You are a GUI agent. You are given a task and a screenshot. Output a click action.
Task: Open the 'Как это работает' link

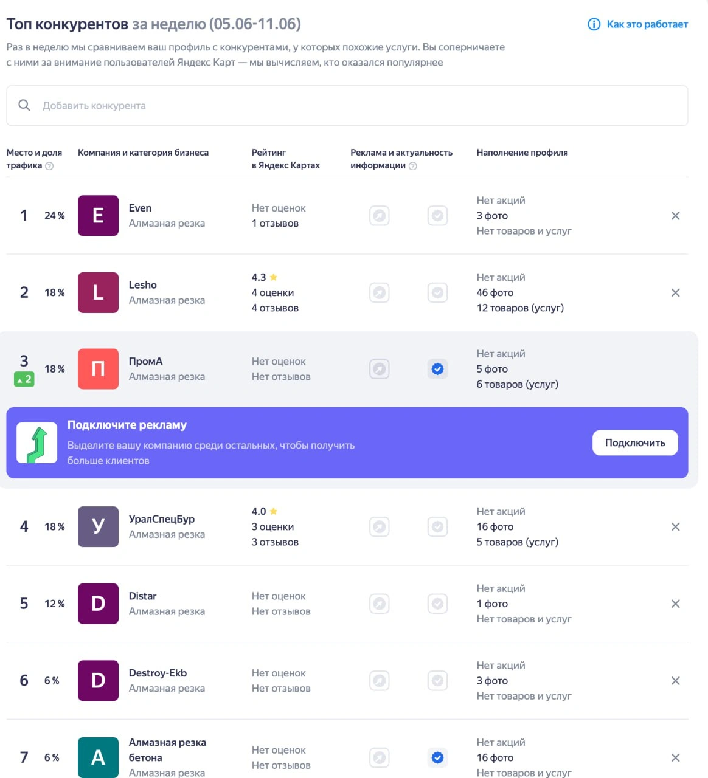[647, 24]
